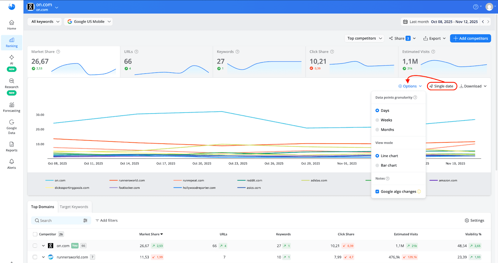Click the Add competitors button
This screenshot has width=498, height=263.
[471, 38]
